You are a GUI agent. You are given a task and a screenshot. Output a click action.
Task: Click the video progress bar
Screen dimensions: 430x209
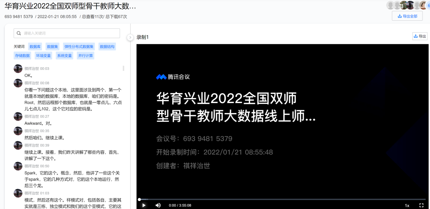coord(282,199)
